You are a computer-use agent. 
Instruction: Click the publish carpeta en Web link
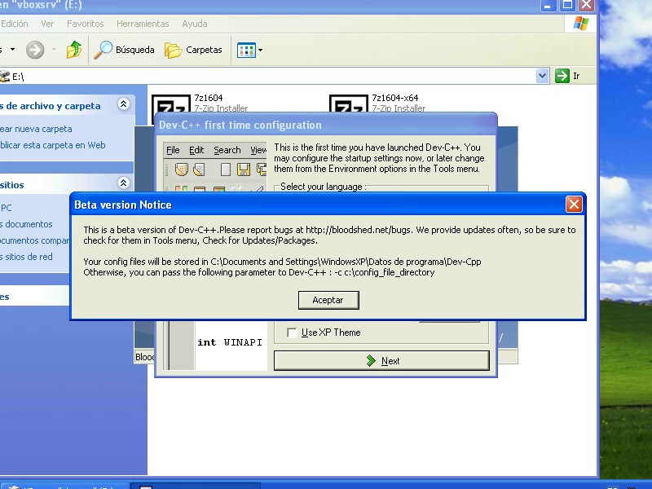point(53,145)
